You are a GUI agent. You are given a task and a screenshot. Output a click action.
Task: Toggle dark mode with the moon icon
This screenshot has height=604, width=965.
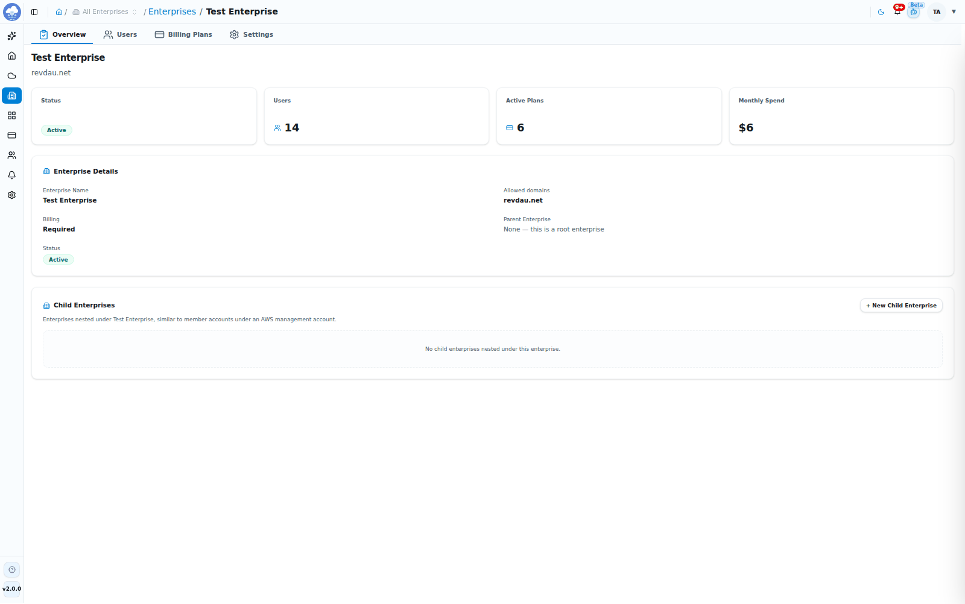pyautogui.click(x=881, y=12)
